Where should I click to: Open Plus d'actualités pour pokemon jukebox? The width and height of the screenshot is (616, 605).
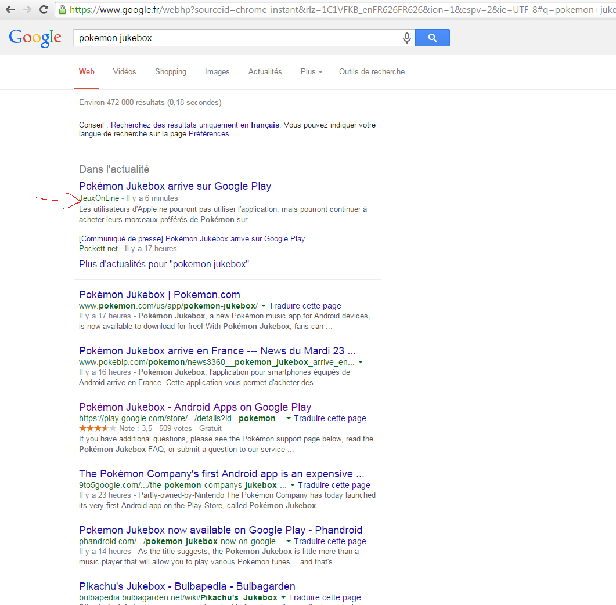click(164, 265)
